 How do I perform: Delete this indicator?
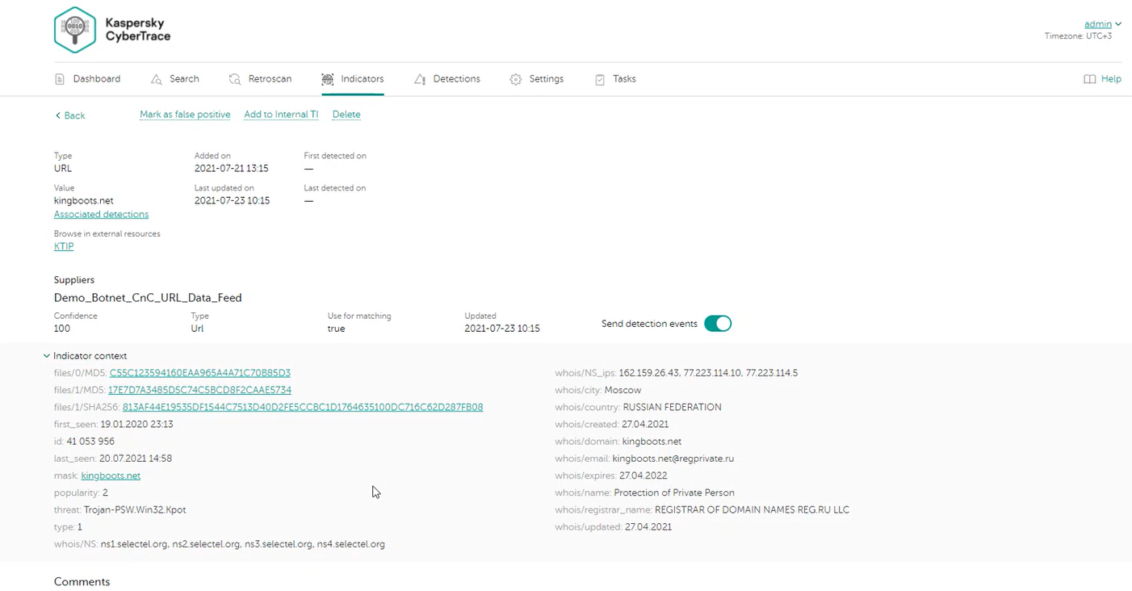(x=346, y=115)
